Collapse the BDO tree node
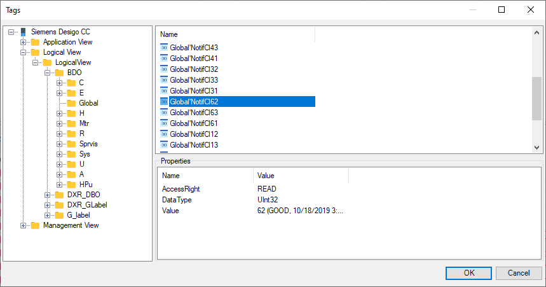Screen dimensions: 546x287 click(48, 73)
